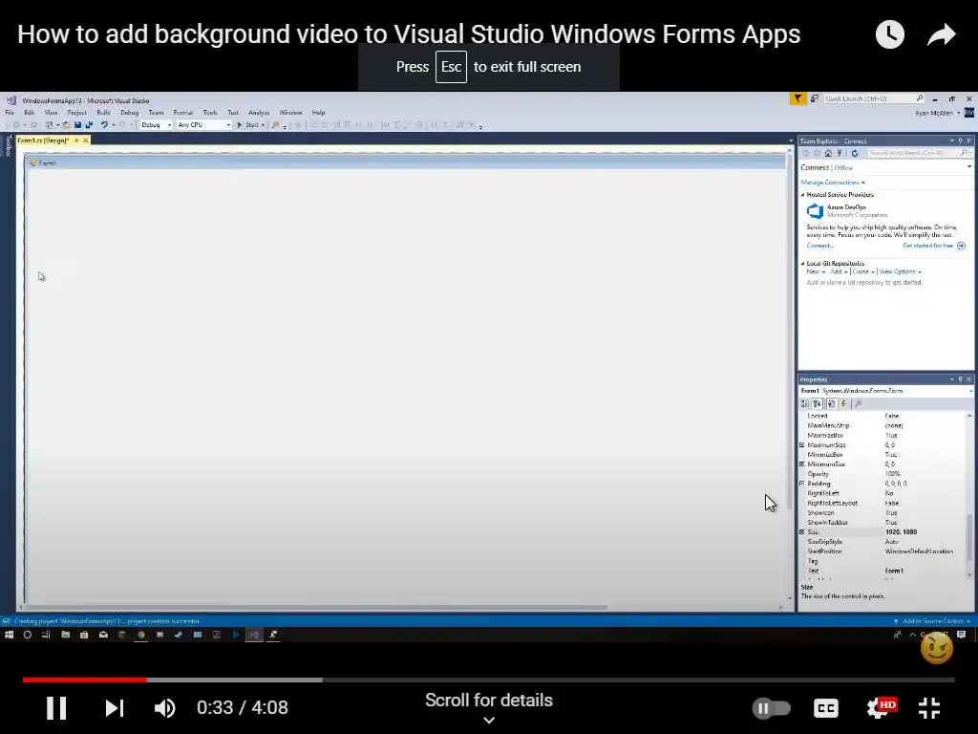Turn on closed captions
The width and height of the screenshot is (978, 734).
pos(826,708)
